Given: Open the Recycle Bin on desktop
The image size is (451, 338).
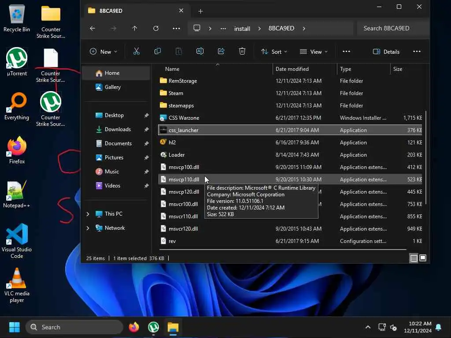Looking at the screenshot, I should 17,18.
